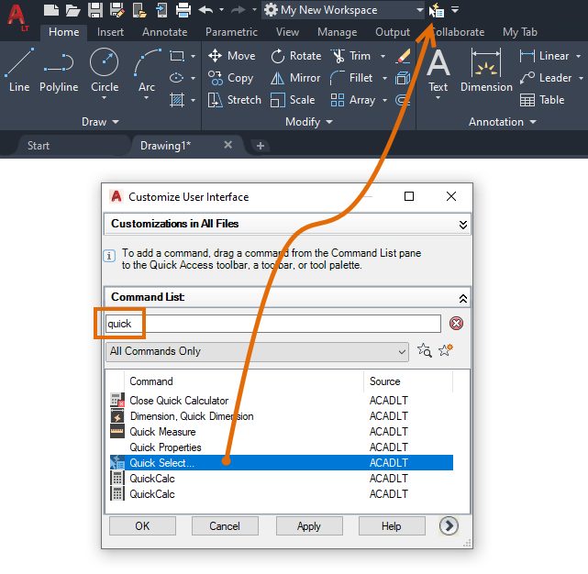
Task: Open the My New Workspace dropdown
Action: point(343,10)
